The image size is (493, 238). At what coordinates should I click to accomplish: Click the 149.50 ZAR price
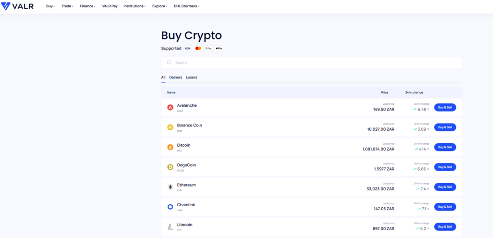click(384, 110)
